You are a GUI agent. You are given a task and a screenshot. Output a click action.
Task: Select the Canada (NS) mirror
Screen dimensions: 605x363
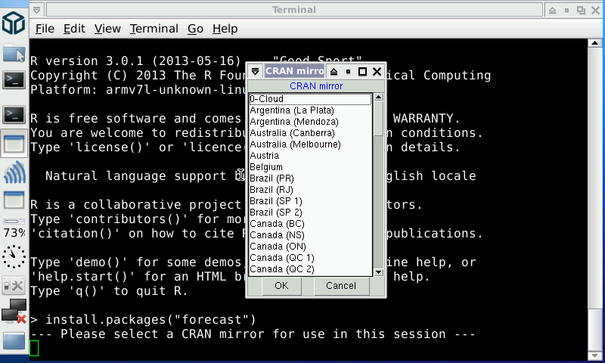[310, 235]
